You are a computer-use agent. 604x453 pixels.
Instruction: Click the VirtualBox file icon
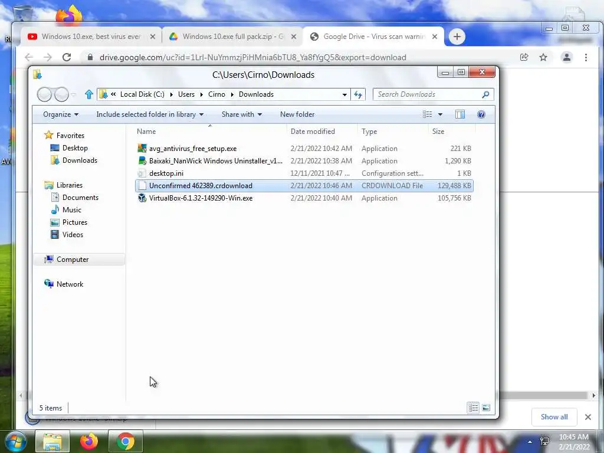point(142,198)
